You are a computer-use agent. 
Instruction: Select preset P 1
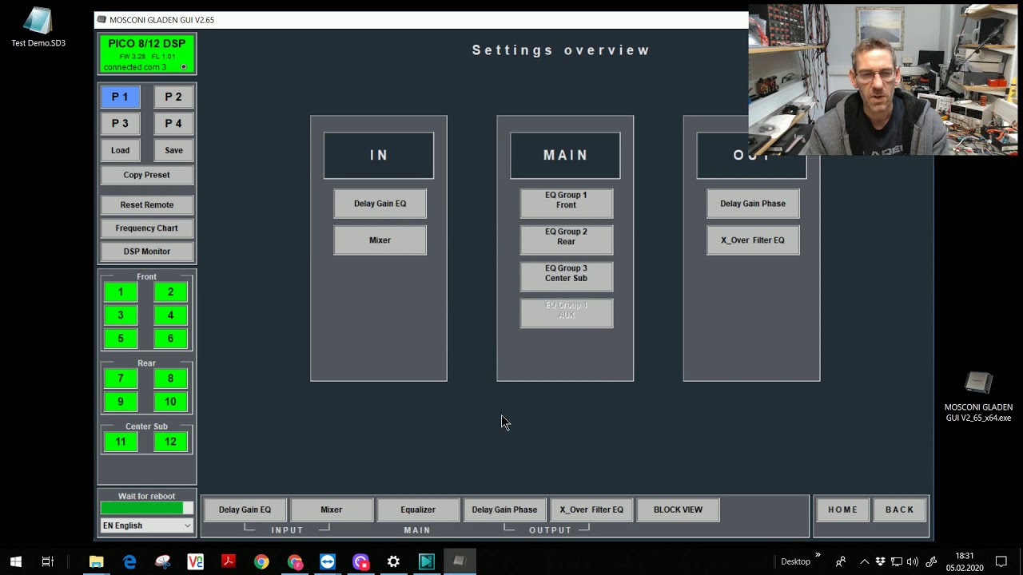coord(120,97)
